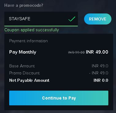Click the Base Amount label
The width and height of the screenshot is (116, 113).
point(22,66)
